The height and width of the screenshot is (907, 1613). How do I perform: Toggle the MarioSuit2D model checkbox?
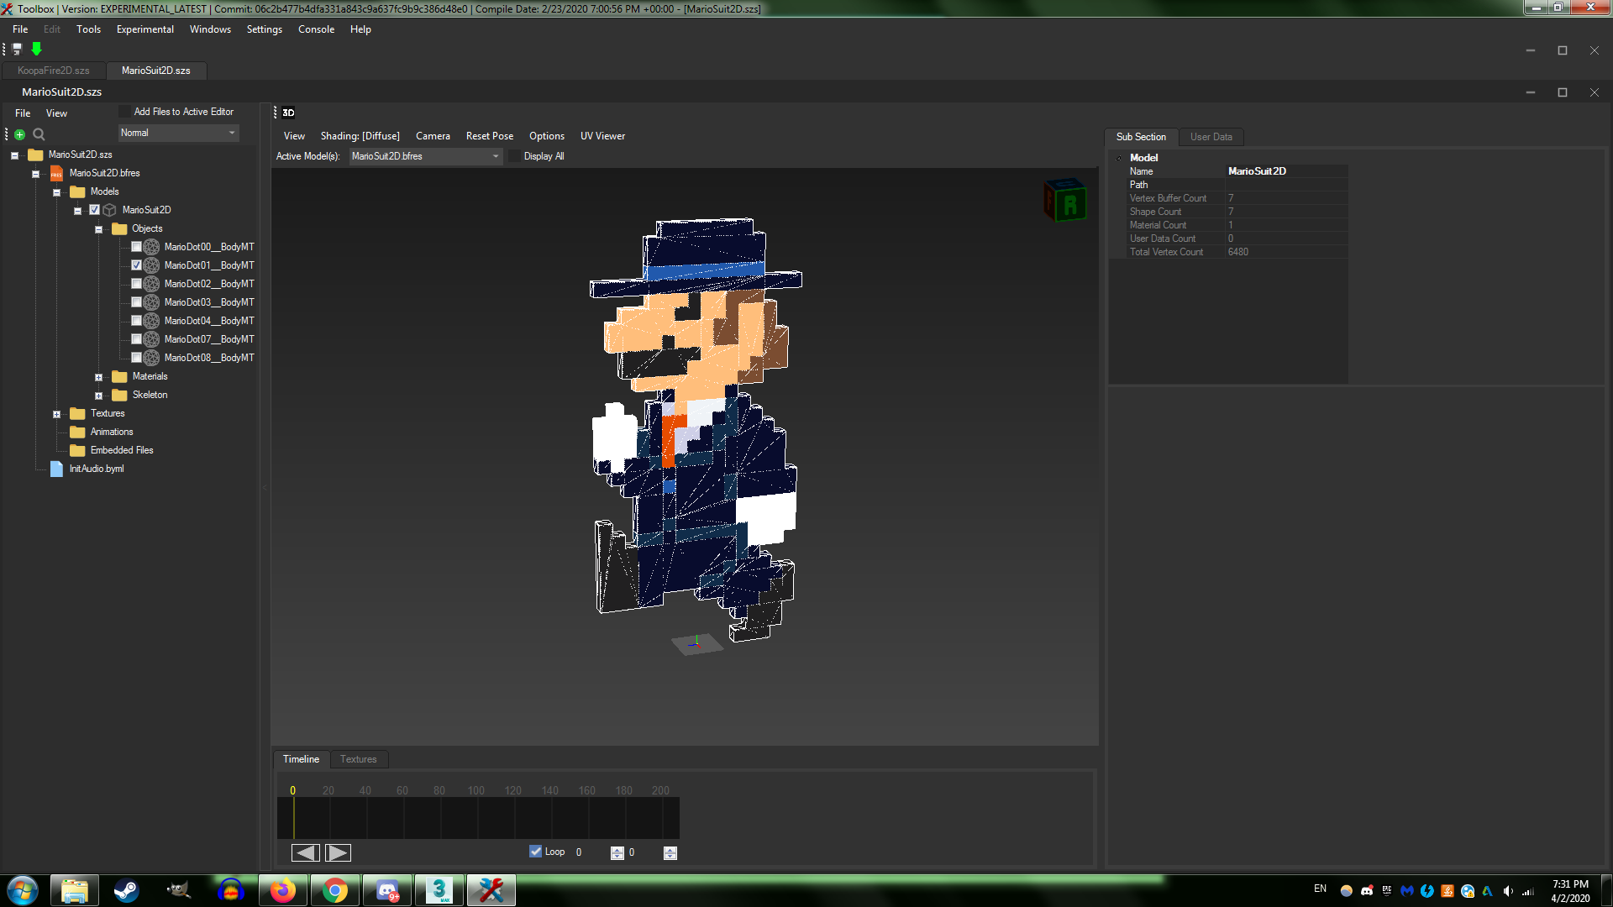pyautogui.click(x=94, y=210)
